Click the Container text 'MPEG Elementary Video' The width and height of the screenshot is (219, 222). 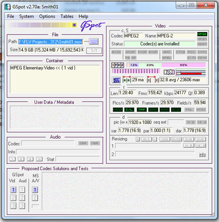33,68
